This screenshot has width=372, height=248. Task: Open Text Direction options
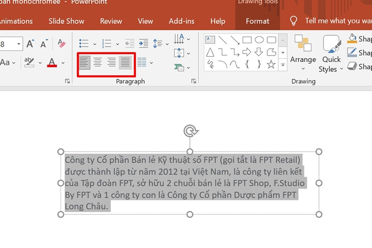[182, 39]
